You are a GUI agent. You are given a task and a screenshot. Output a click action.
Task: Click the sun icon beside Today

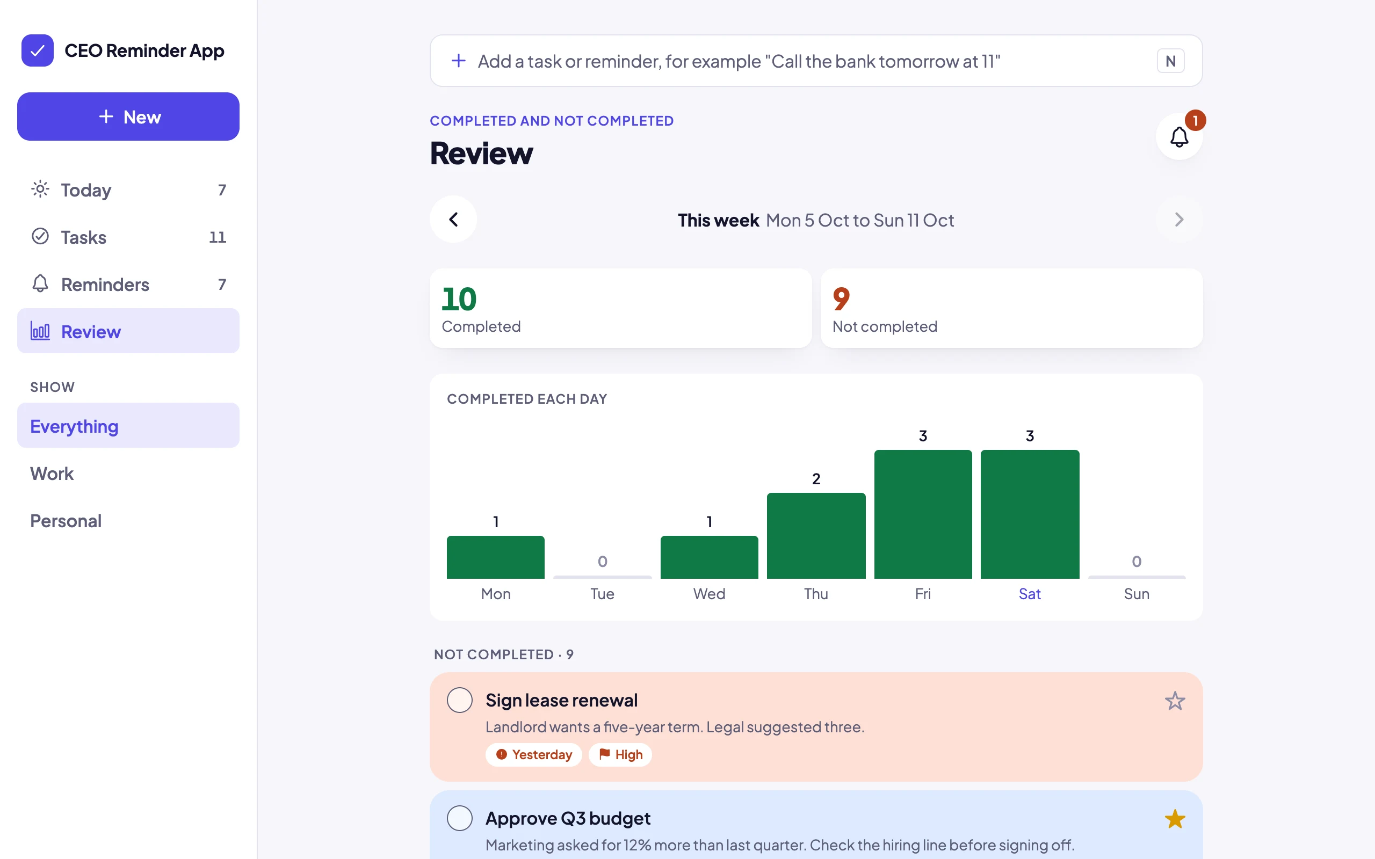(x=40, y=189)
